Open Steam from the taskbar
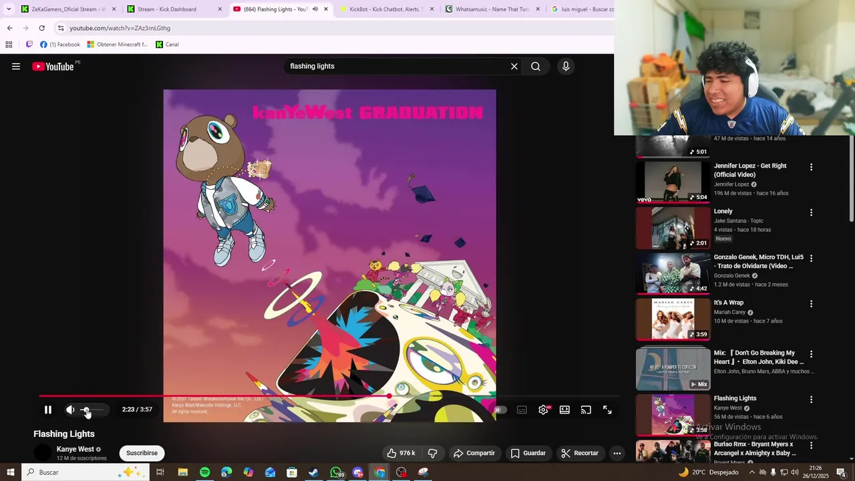 click(x=313, y=472)
